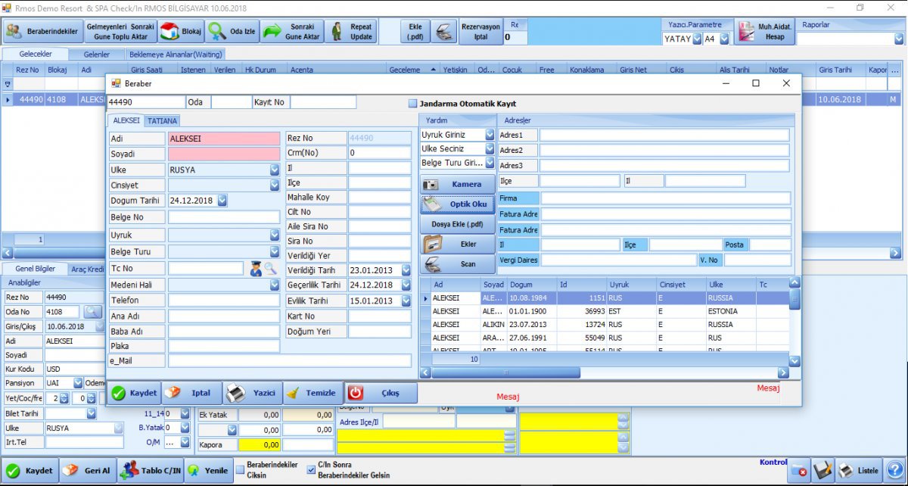Click the Scan button in Beraber dialog
The image size is (908, 486).
point(457,264)
